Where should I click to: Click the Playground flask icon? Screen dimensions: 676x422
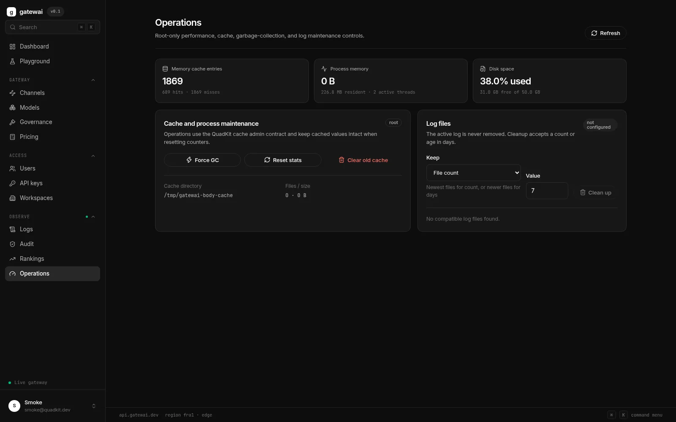(x=12, y=61)
